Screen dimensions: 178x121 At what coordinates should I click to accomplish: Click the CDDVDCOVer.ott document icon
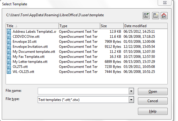9,36
